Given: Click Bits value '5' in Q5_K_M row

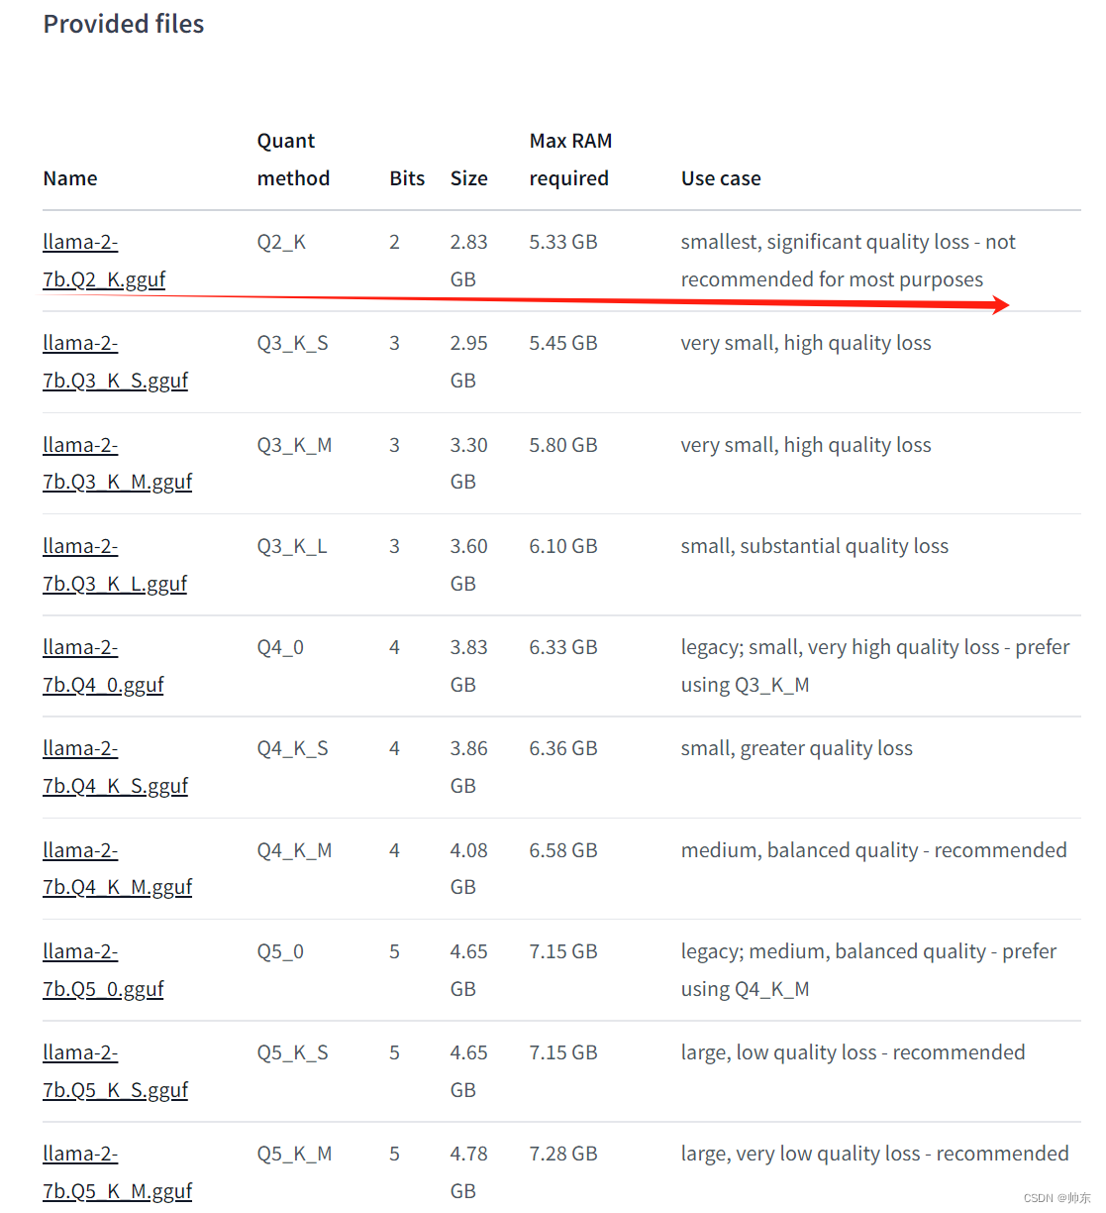Looking at the screenshot, I should (394, 1154).
